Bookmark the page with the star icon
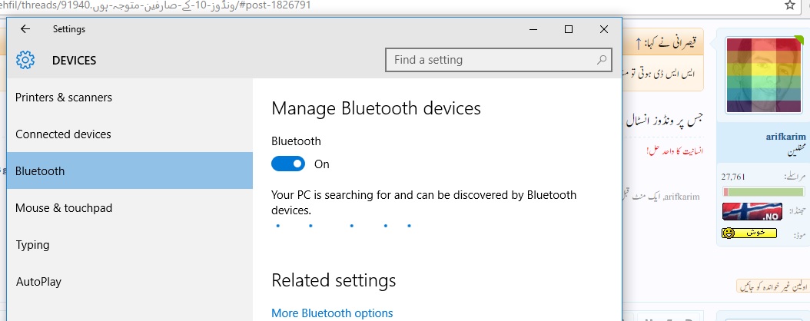The height and width of the screenshot is (321, 810). pyautogui.click(x=789, y=5)
